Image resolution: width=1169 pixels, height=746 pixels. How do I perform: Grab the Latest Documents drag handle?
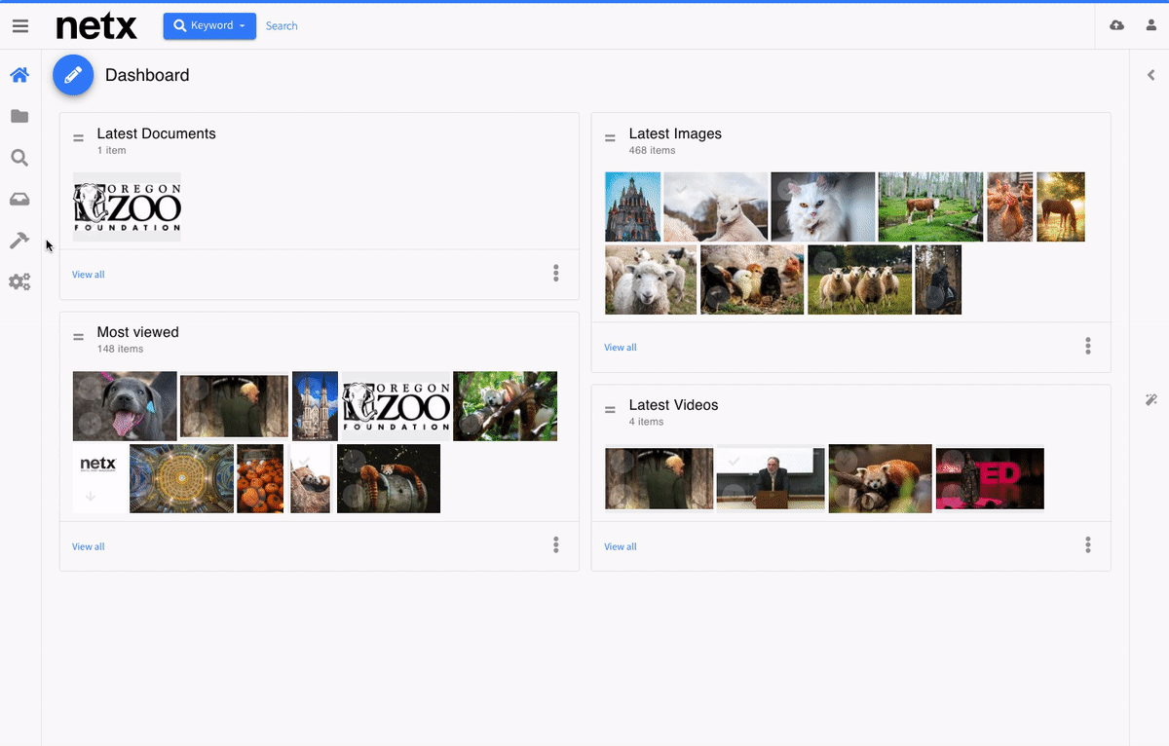click(79, 138)
